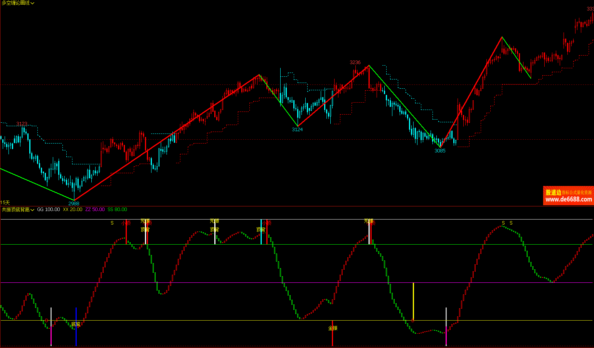
Task: Click the 3123 high price label
Action: click(x=22, y=124)
